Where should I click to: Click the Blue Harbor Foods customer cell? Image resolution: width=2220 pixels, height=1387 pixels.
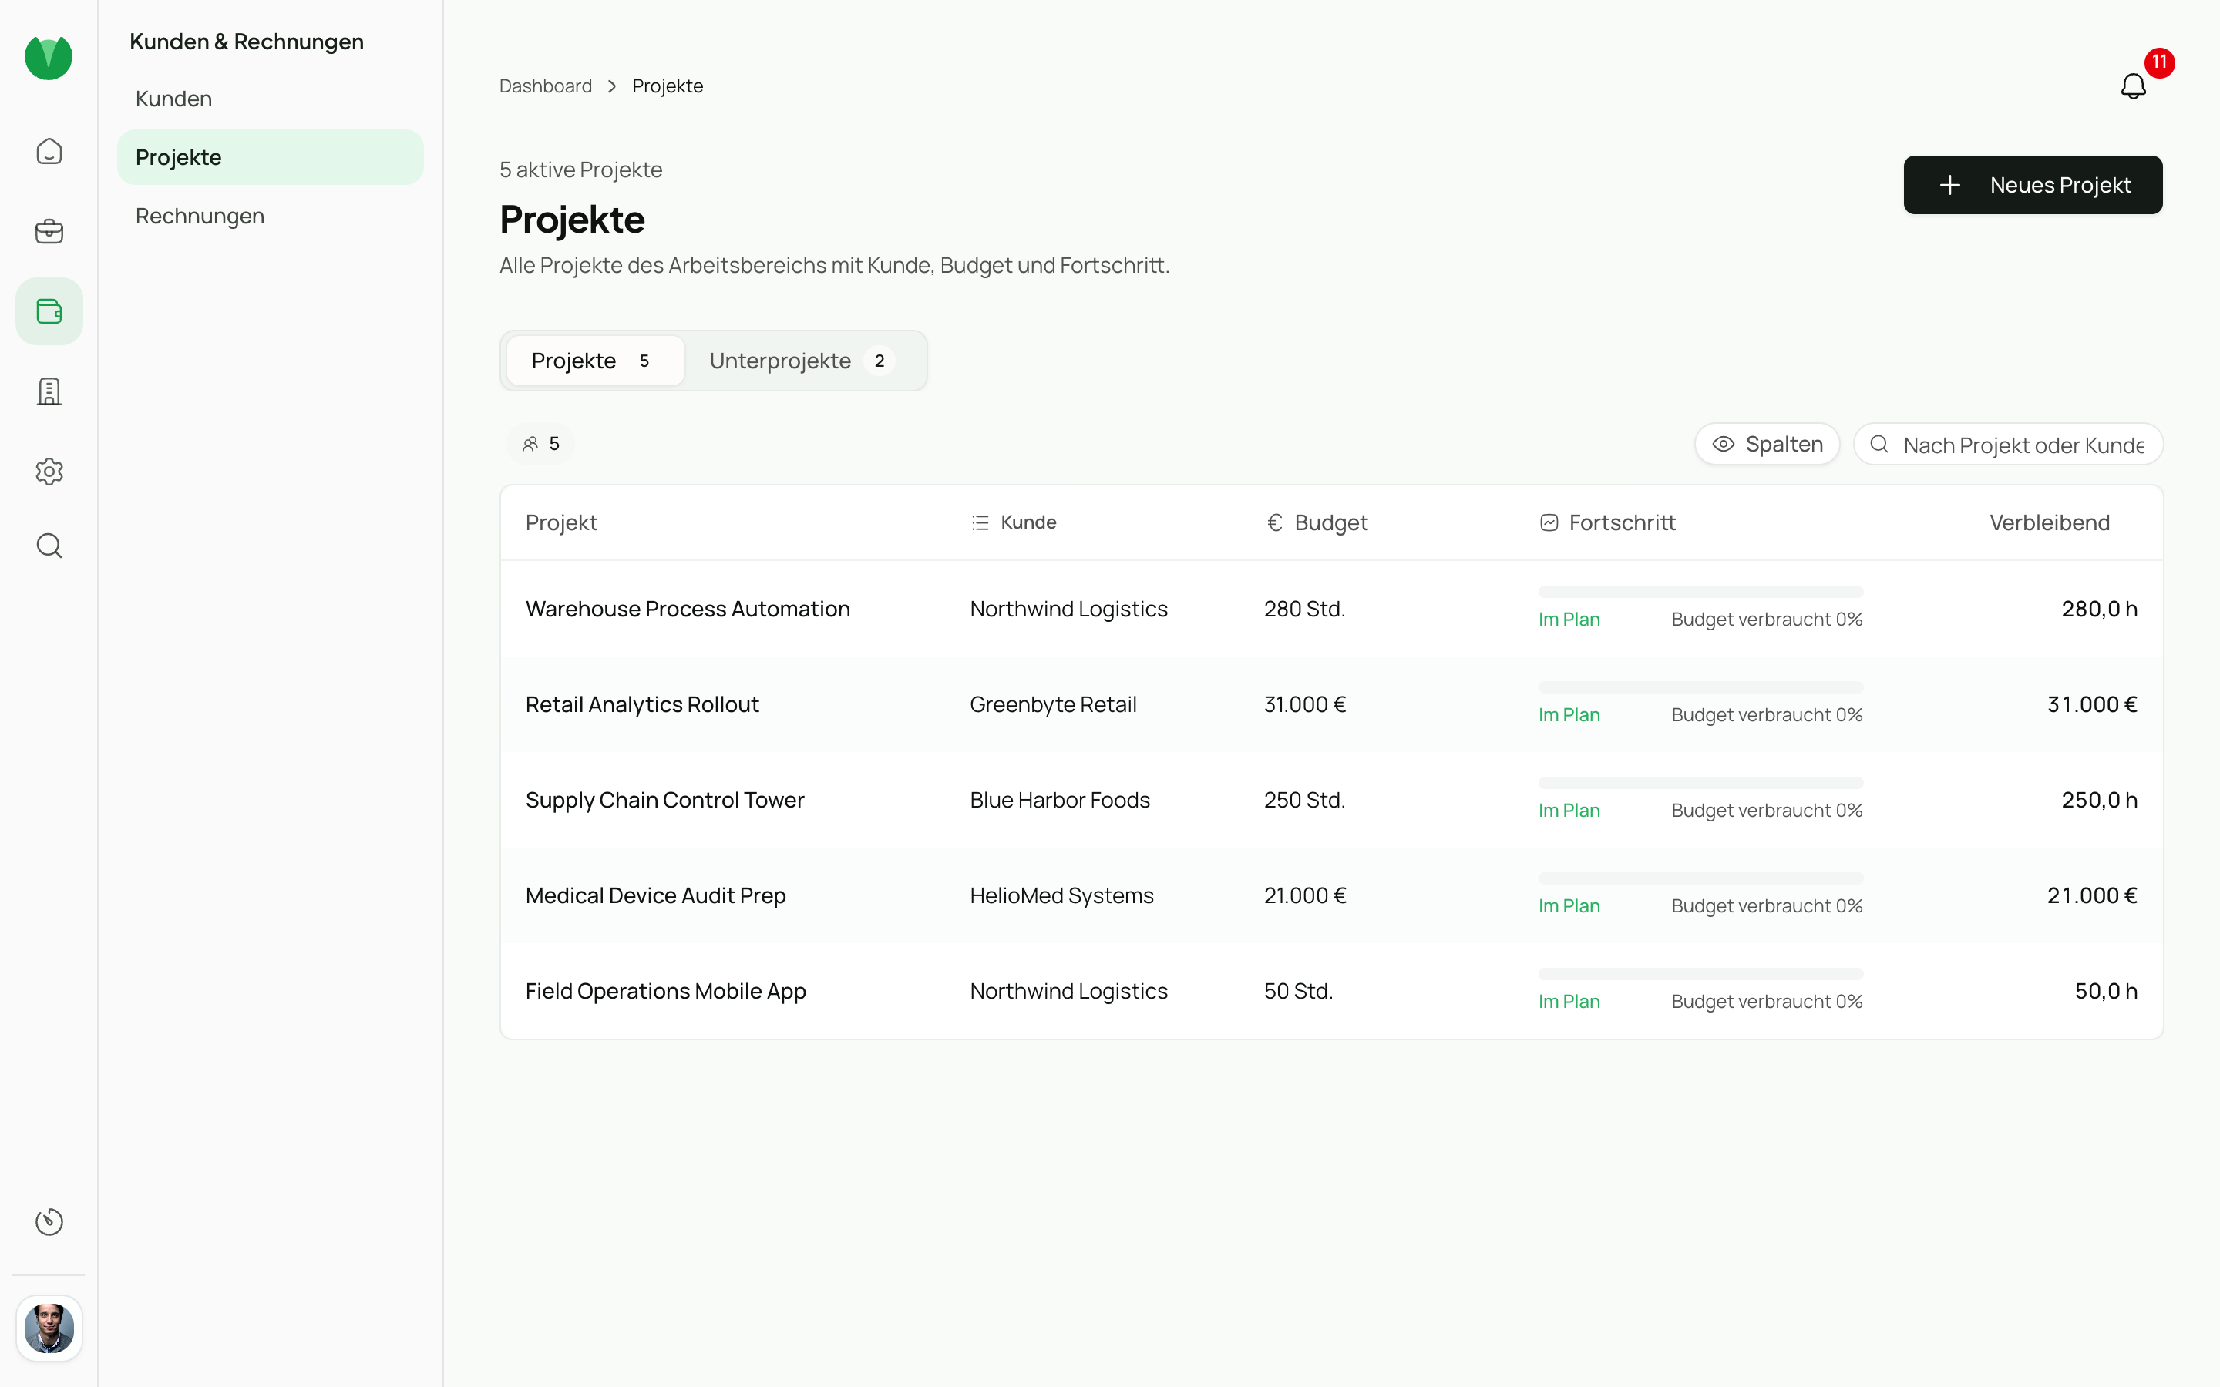coord(1060,800)
